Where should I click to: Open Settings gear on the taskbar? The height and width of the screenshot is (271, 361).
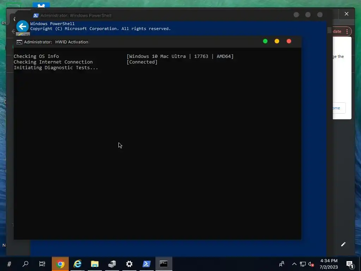coord(129,264)
